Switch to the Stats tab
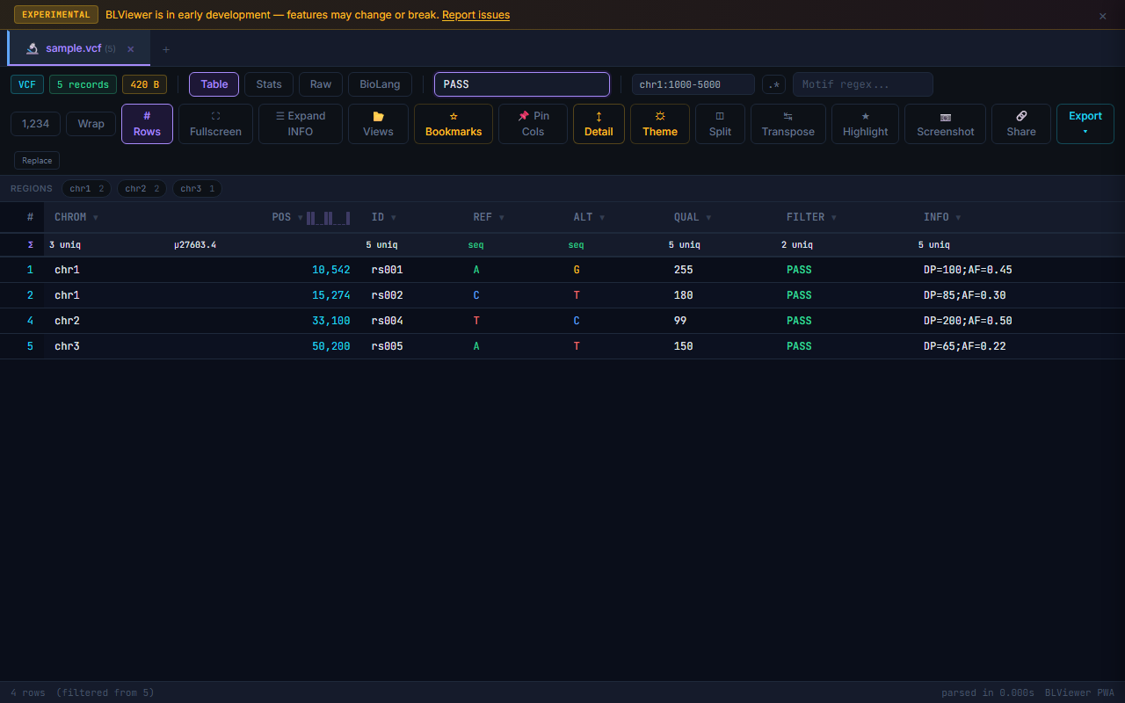This screenshot has height=703, width=1125. pos(269,84)
